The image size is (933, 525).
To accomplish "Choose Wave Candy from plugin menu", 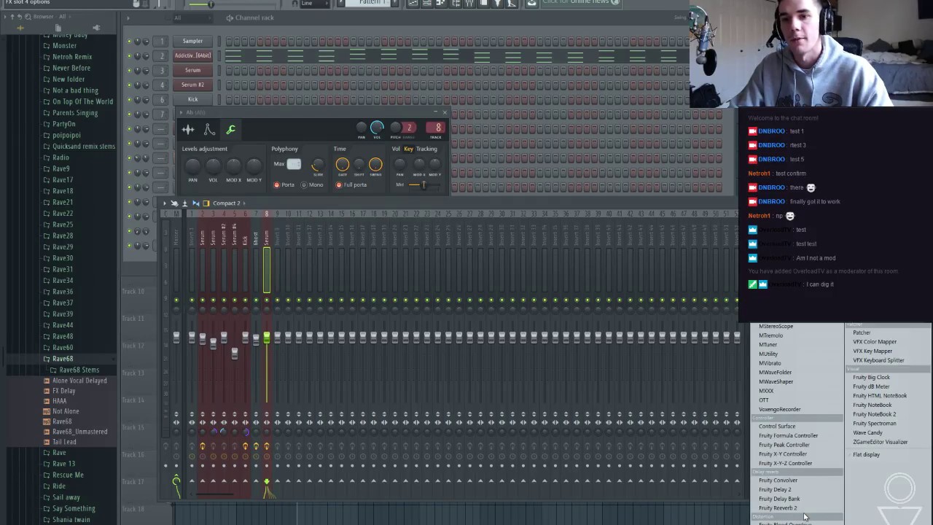I will (x=867, y=432).
